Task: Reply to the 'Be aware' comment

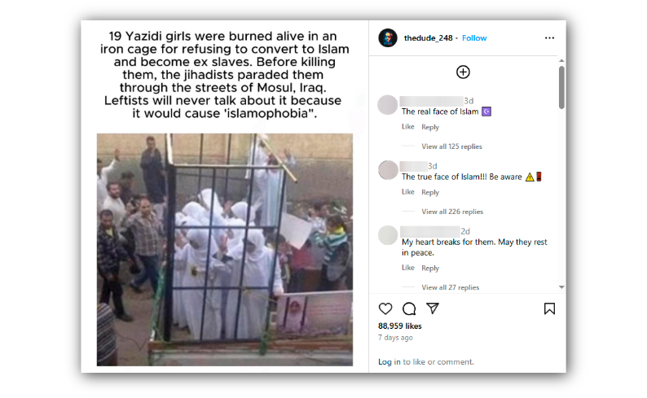Action: (430, 192)
